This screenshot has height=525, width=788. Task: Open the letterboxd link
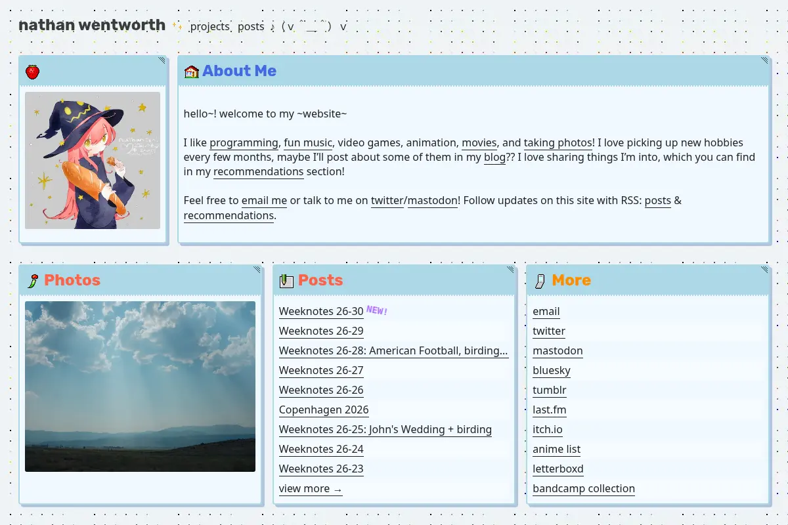pos(558,469)
